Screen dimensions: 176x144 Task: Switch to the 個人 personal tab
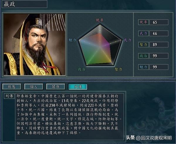click(x=33, y=87)
